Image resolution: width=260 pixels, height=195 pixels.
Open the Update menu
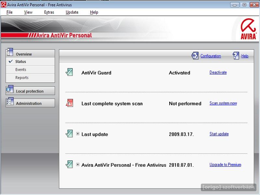(x=72, y=12)
